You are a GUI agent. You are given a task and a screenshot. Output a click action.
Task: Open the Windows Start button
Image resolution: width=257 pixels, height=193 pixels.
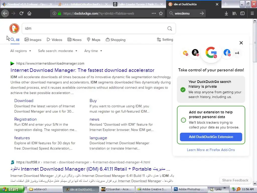[12, 189]
